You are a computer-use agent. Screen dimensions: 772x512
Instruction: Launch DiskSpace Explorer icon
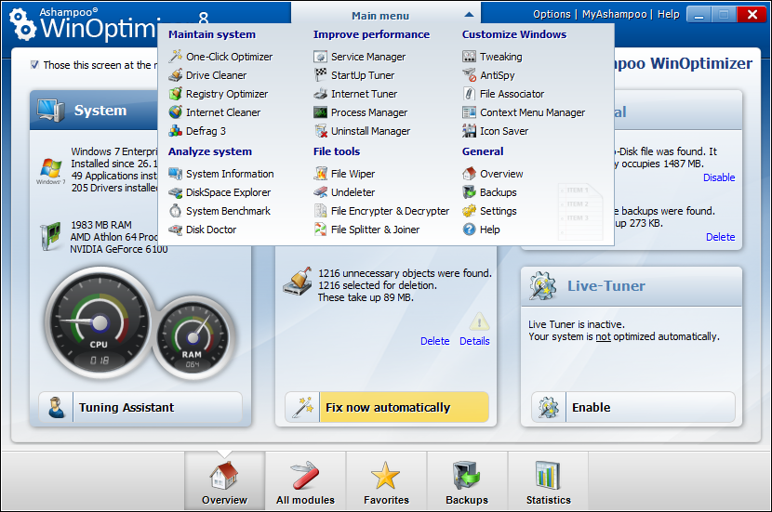click(175, 192)
